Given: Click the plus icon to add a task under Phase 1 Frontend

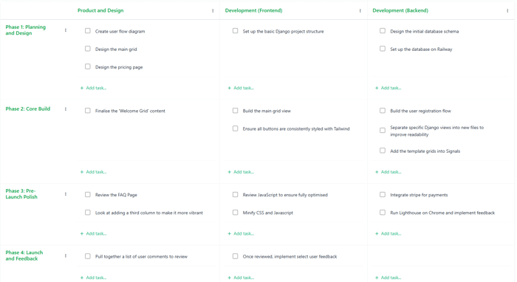Looking at the screenshot, I should coord(229,88).
